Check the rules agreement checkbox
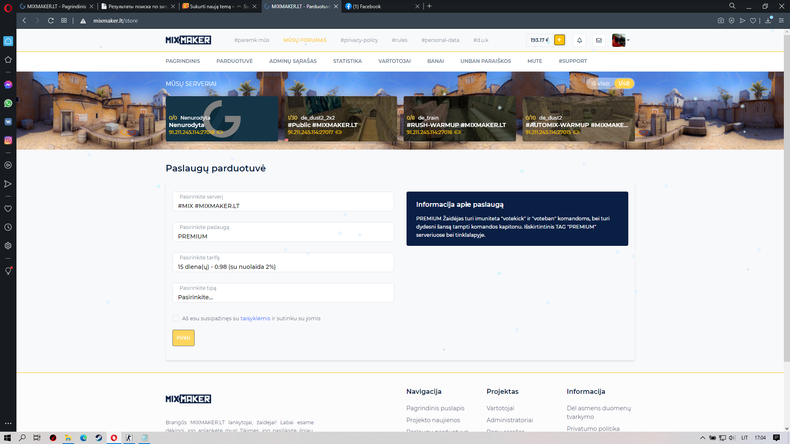 (176, 318)
